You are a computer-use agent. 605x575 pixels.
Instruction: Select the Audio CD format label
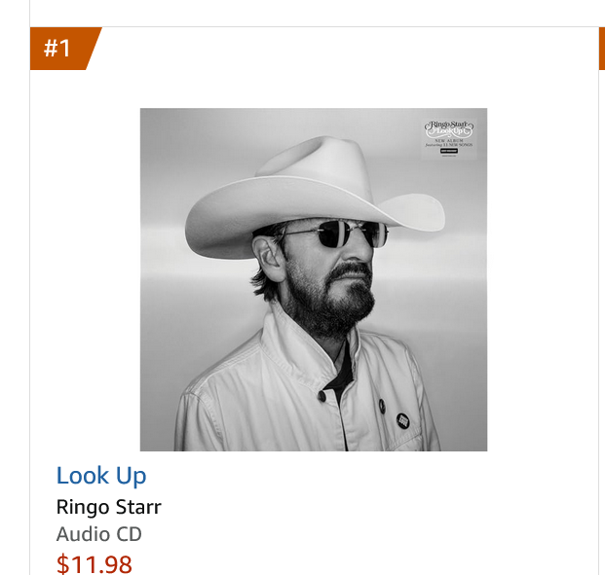point(99,534)
